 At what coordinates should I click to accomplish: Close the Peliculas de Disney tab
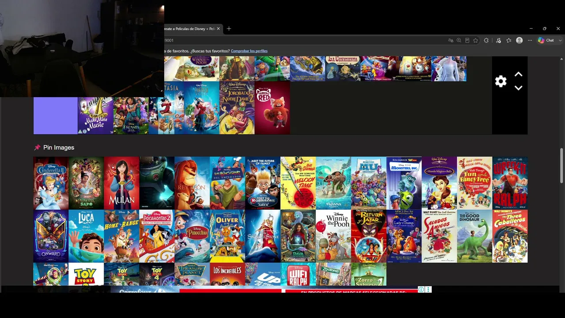coord(218,29)
